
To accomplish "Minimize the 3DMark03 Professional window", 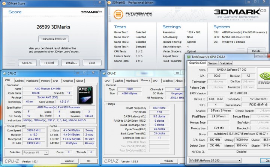I will (x=249, y=2).
